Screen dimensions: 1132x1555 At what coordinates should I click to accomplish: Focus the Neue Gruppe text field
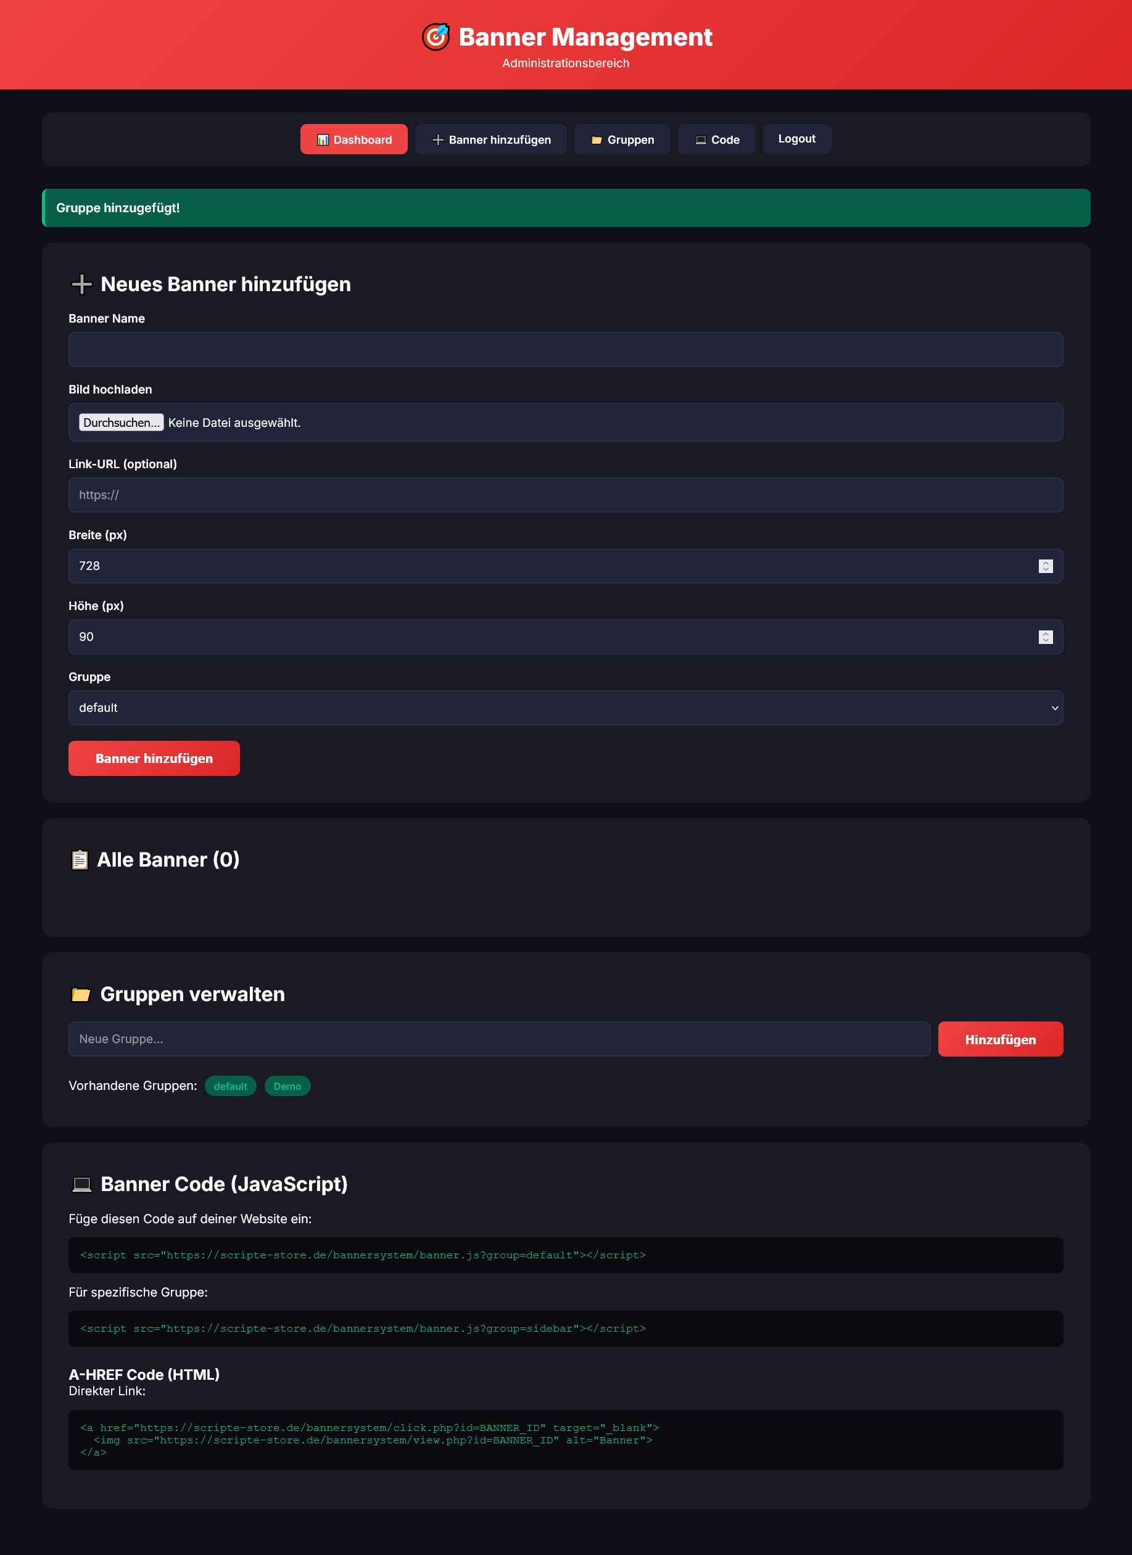tap(499, 1039)
